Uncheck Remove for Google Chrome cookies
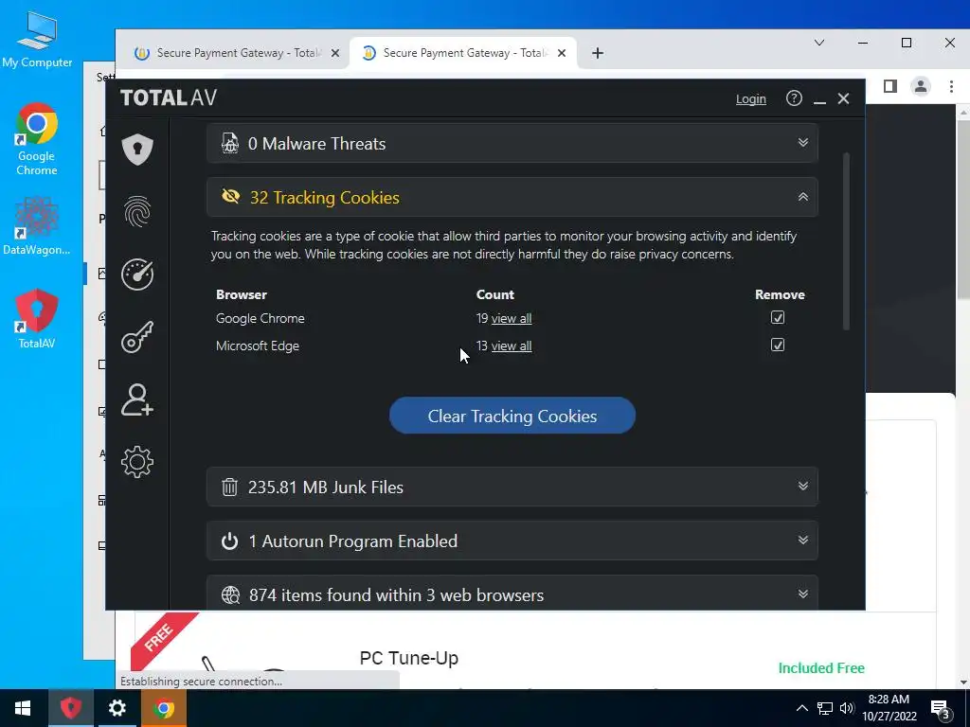 778,317
